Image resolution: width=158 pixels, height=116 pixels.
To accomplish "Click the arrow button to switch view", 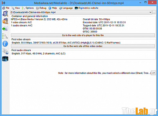I will pos(153,73).
